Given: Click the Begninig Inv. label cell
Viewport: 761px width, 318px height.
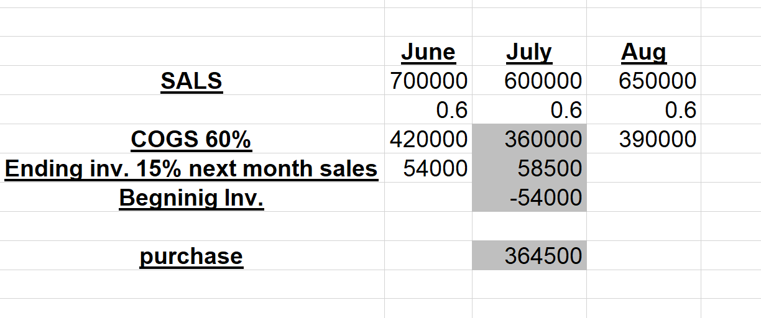Looking at the screenshot, I should [x=191, y=198].
